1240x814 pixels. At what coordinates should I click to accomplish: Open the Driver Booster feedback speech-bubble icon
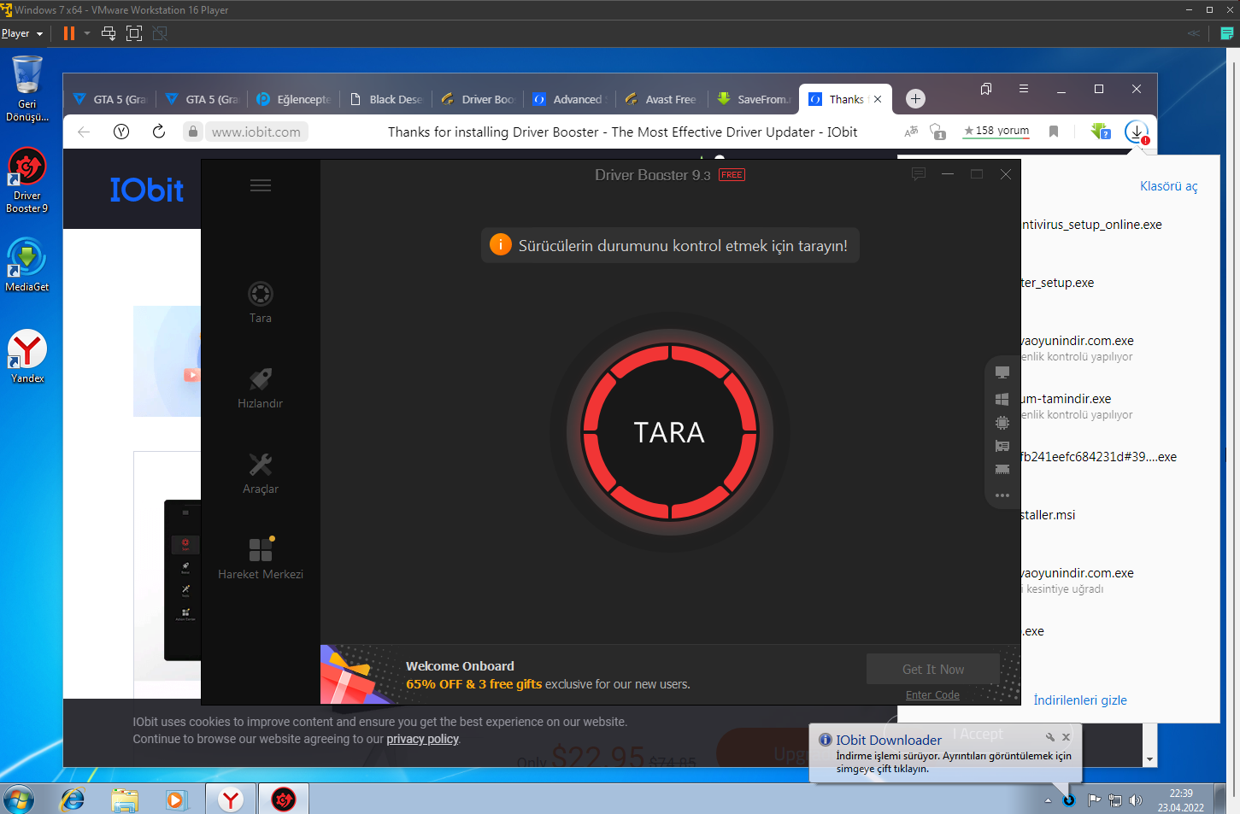tap(919, 174)
